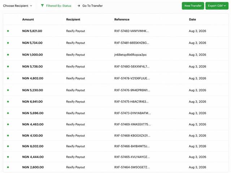Open reference RXF-57475-H8AC1RI63...
This screenshot has height=173, width=231.
131,102
